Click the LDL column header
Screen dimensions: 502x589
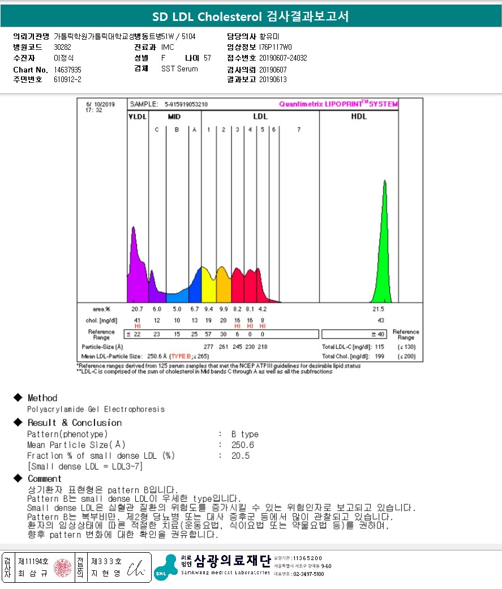[260, 117]
